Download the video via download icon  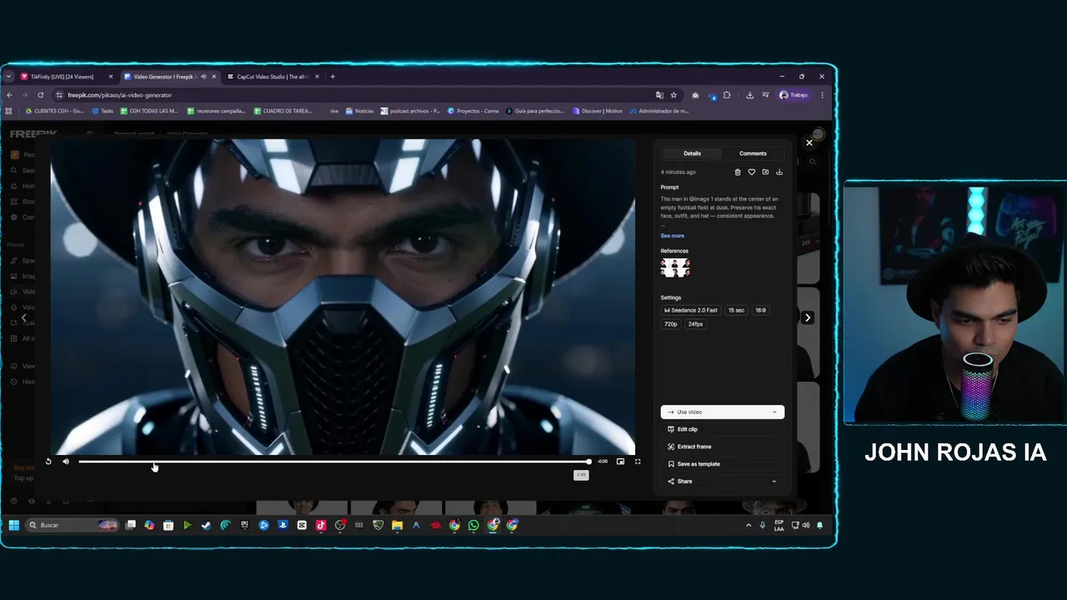coord(779,172)
